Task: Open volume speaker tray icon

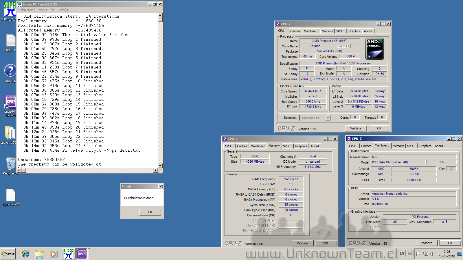Action: pyautogui.click(x=433, y=254)
